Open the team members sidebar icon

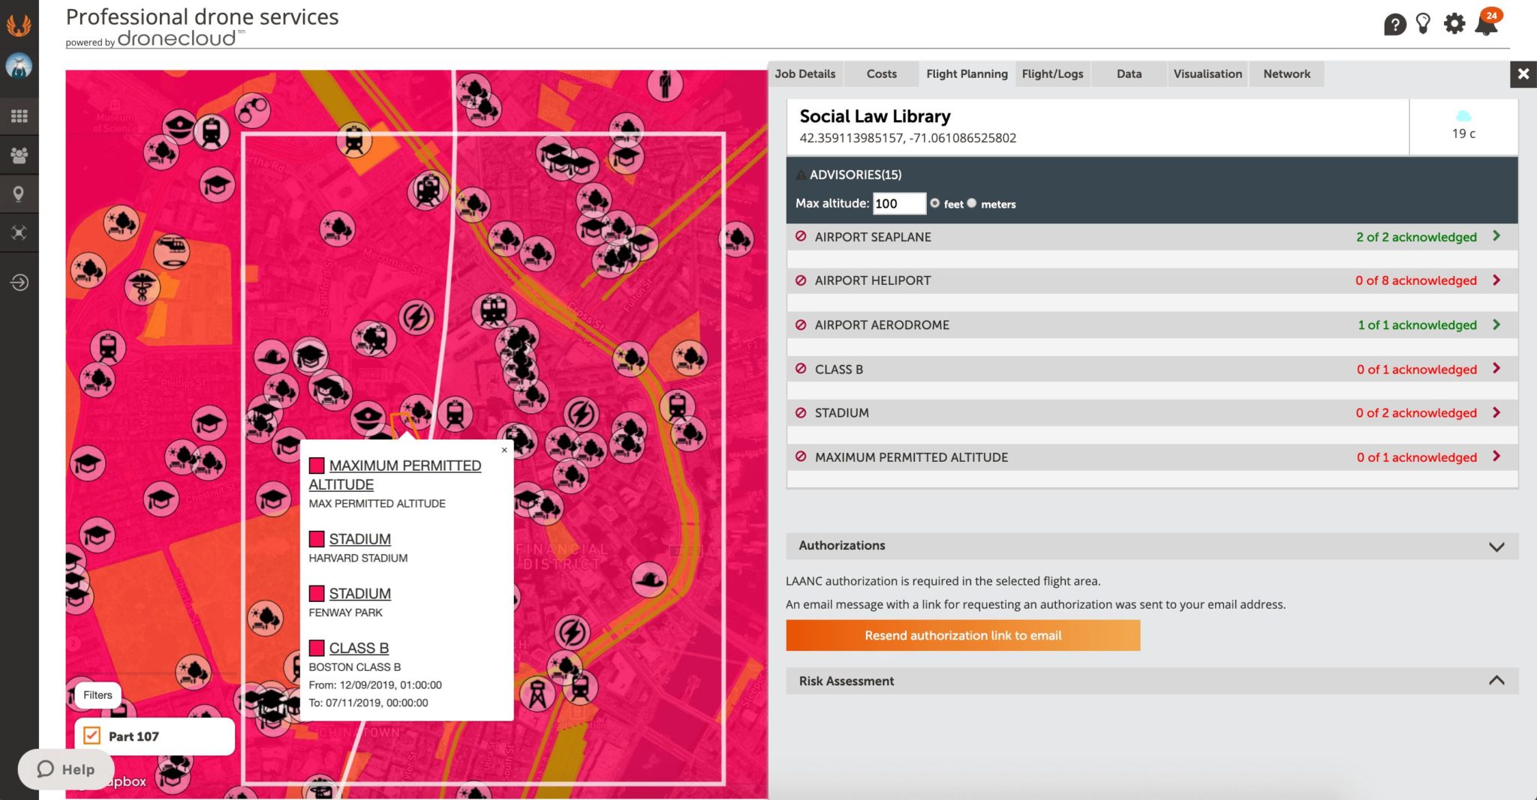click(19, 155)
